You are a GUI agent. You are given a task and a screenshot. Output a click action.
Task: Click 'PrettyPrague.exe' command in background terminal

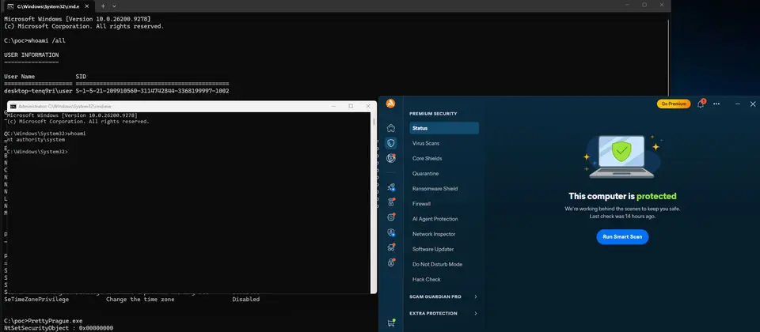(x=55, y=321)
